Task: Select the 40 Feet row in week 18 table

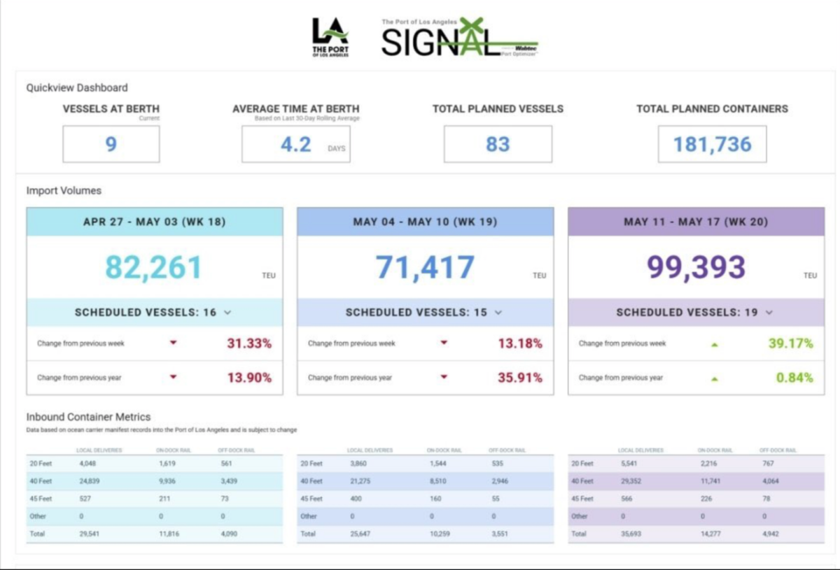Action: tap(155, 481)
